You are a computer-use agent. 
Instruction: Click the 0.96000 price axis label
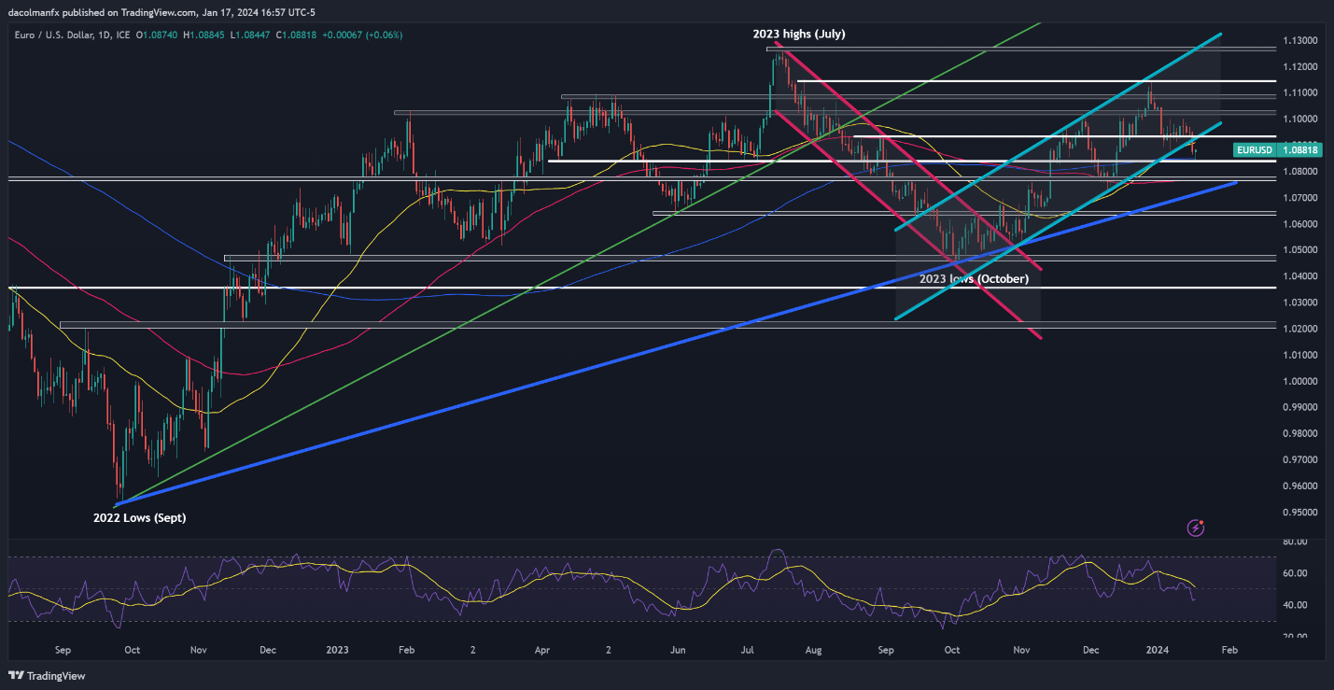[1299, 486]
